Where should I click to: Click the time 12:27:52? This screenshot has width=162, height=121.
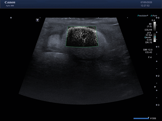coord(145,6)
